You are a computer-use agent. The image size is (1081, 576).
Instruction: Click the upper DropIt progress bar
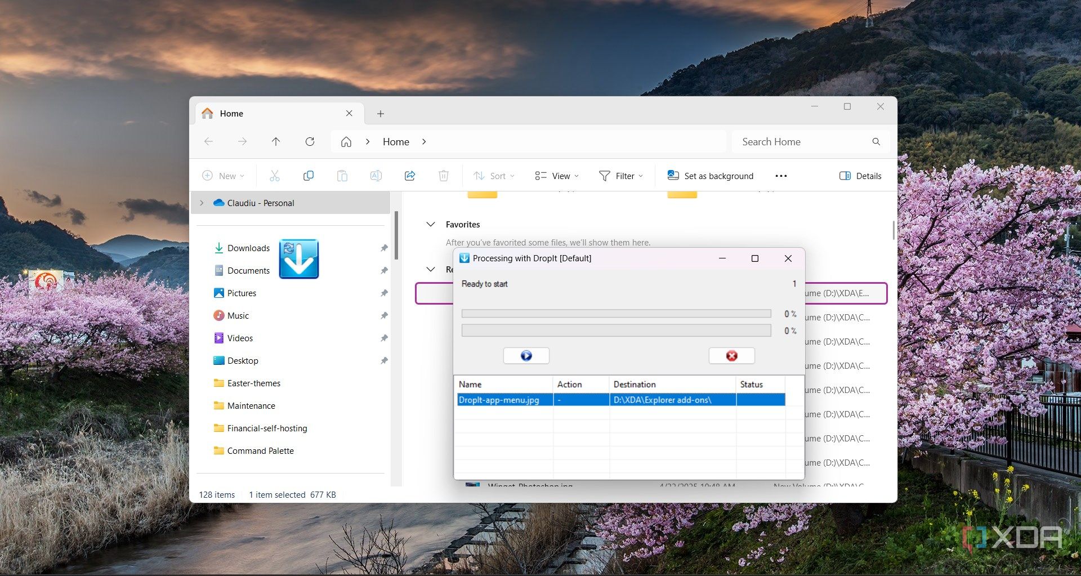616,314
